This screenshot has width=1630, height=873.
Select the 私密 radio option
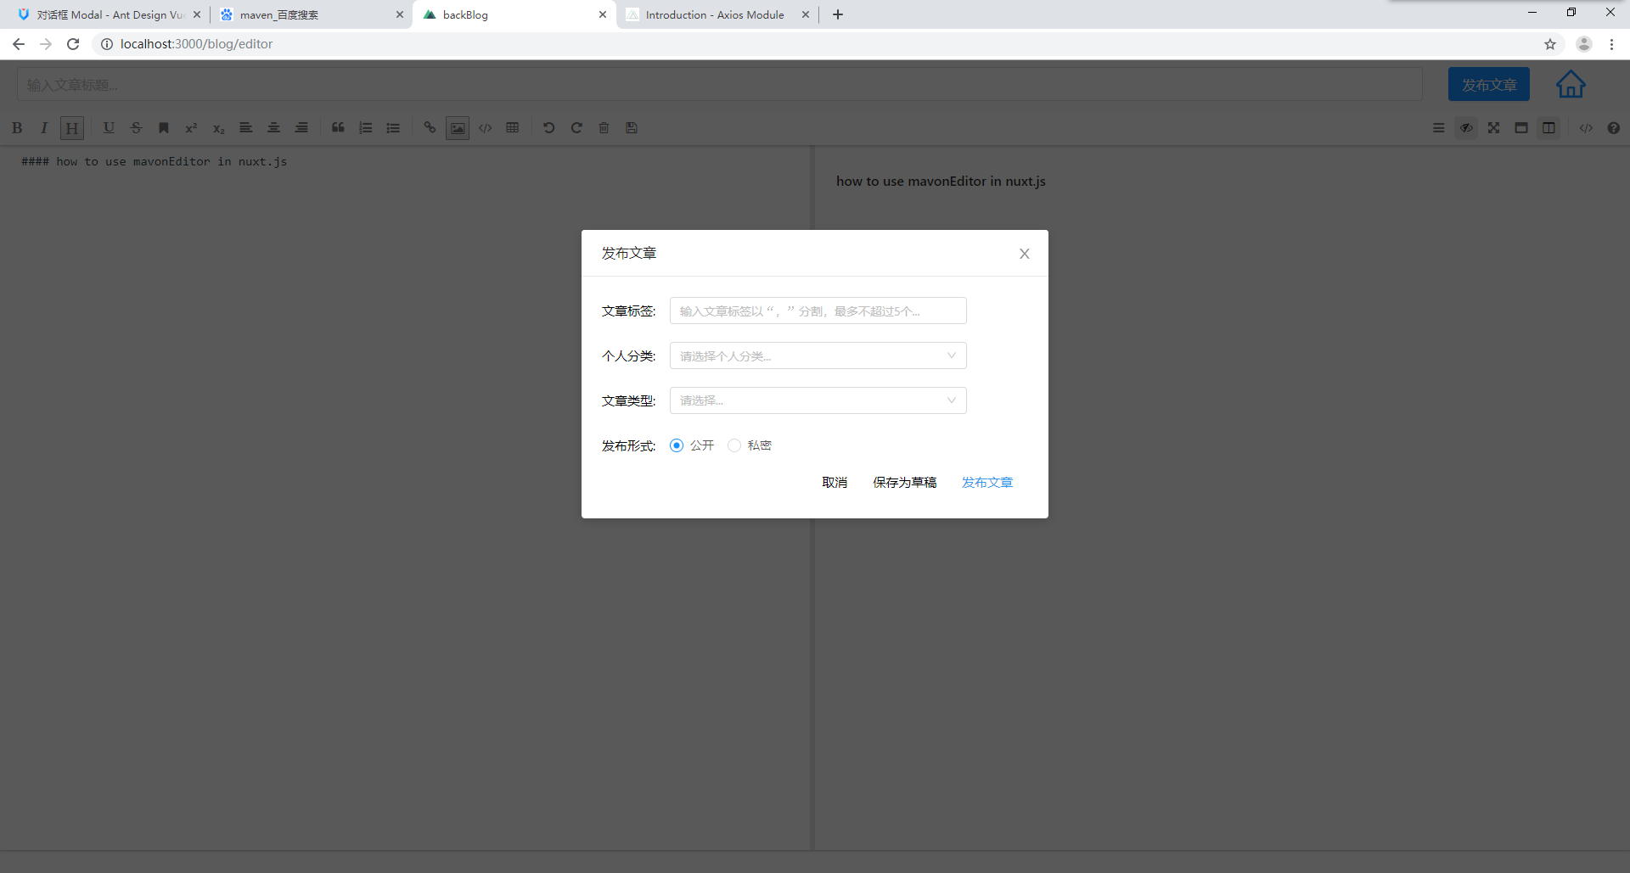point(734,445)
